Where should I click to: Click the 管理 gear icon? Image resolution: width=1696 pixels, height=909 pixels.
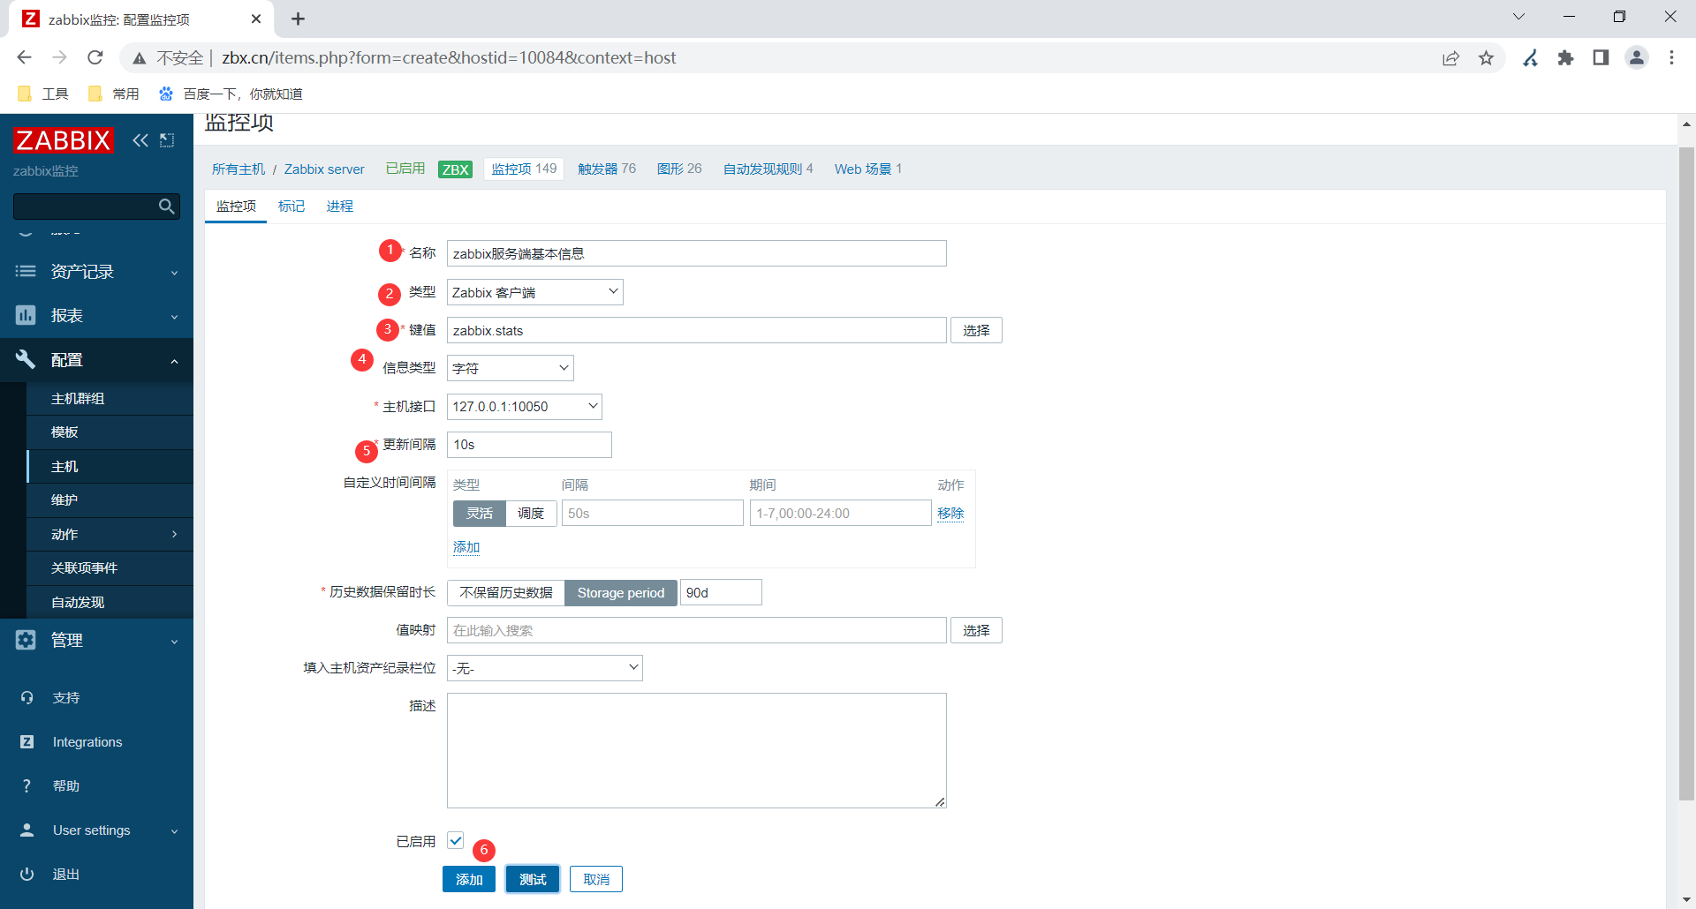(x=26, y=640)
